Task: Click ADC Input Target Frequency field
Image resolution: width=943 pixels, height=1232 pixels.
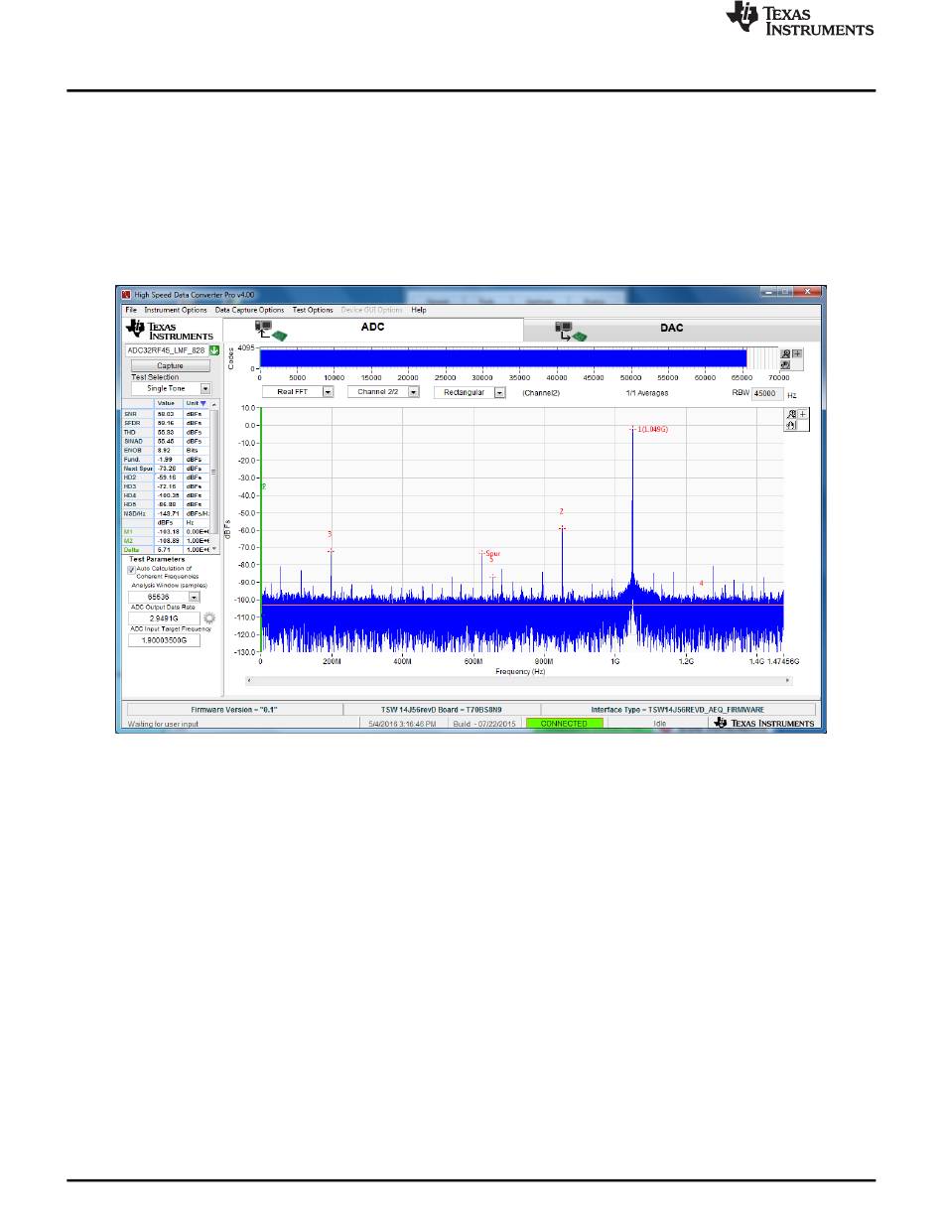Action: point(164,640)
